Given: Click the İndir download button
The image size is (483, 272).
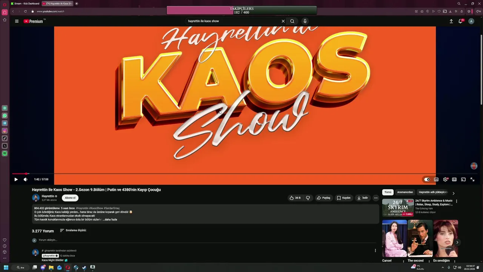Looking at the screenshot, I should click(362, 198).
